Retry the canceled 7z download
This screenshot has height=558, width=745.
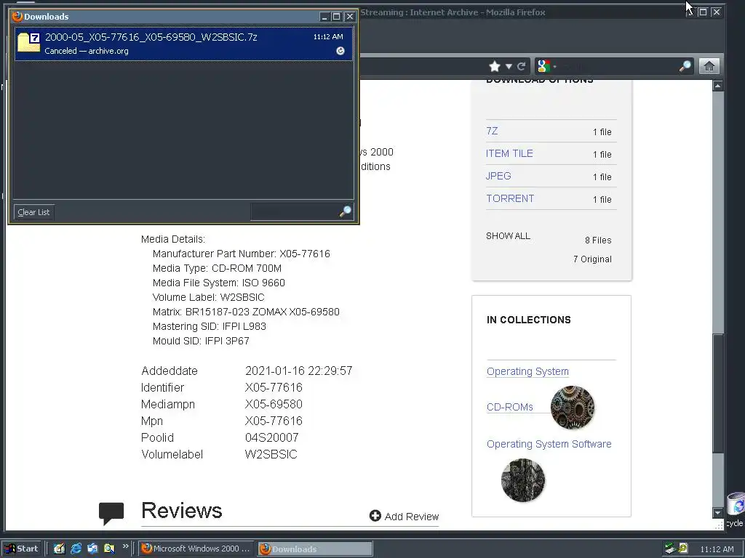(x=340, y=51)
